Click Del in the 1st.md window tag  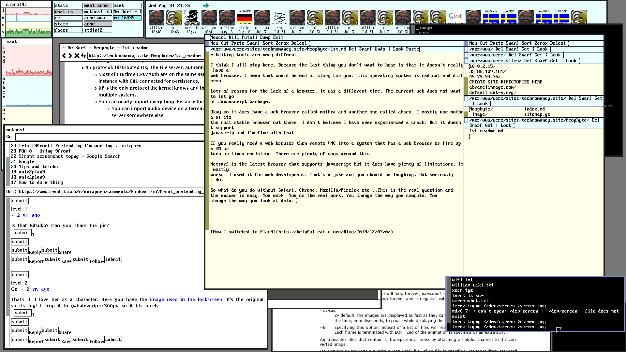click(352, 49)
